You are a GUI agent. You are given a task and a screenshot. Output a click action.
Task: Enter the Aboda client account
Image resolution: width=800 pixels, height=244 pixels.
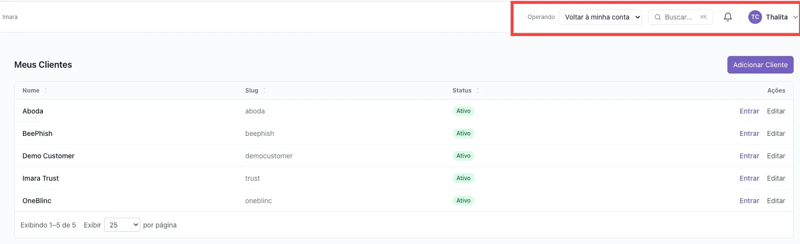[x=749, y=111]
